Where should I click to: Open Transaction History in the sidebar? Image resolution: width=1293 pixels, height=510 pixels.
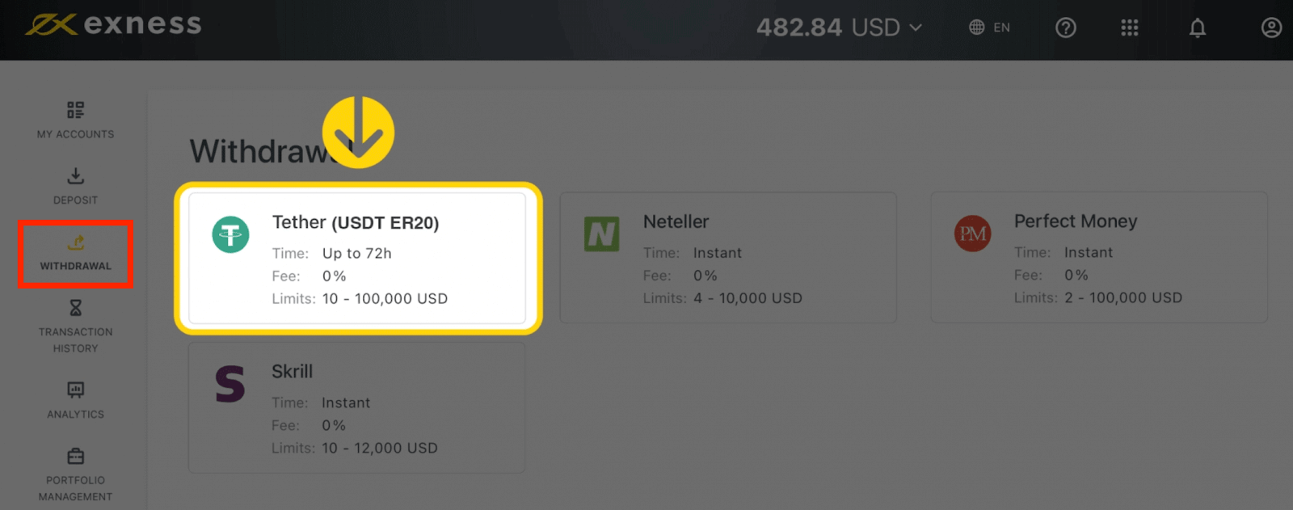(x=75, y=326)
